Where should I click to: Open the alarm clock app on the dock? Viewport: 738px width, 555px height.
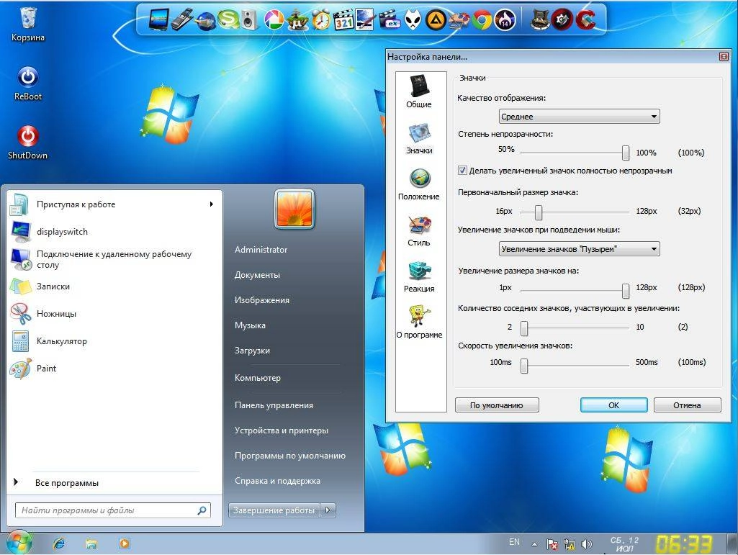click(x=320, y=19)
